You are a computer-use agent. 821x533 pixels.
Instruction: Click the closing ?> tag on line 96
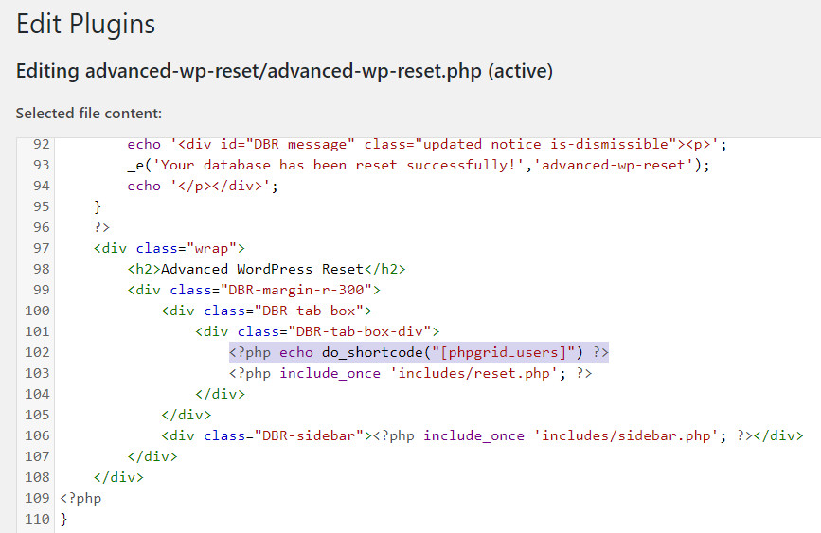[x=102, y=227]
